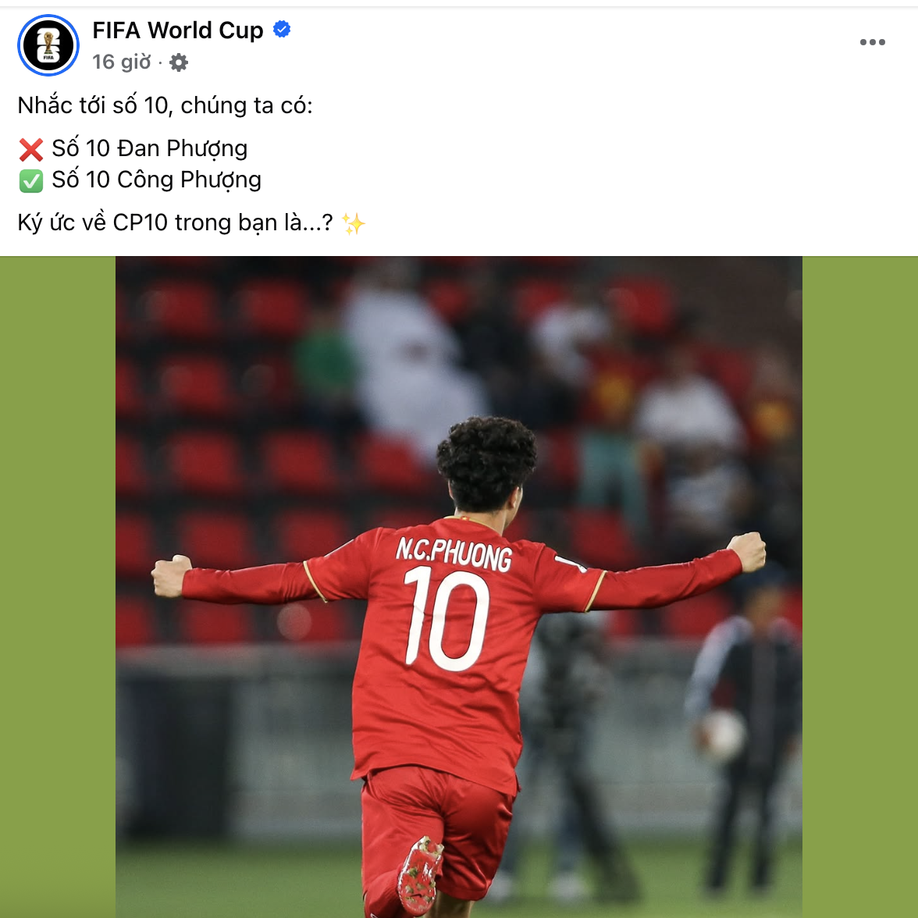Click the question "Ký ức về CP10 trong bạn là...?"
The image size is (918, 918).
pos(175,223)
